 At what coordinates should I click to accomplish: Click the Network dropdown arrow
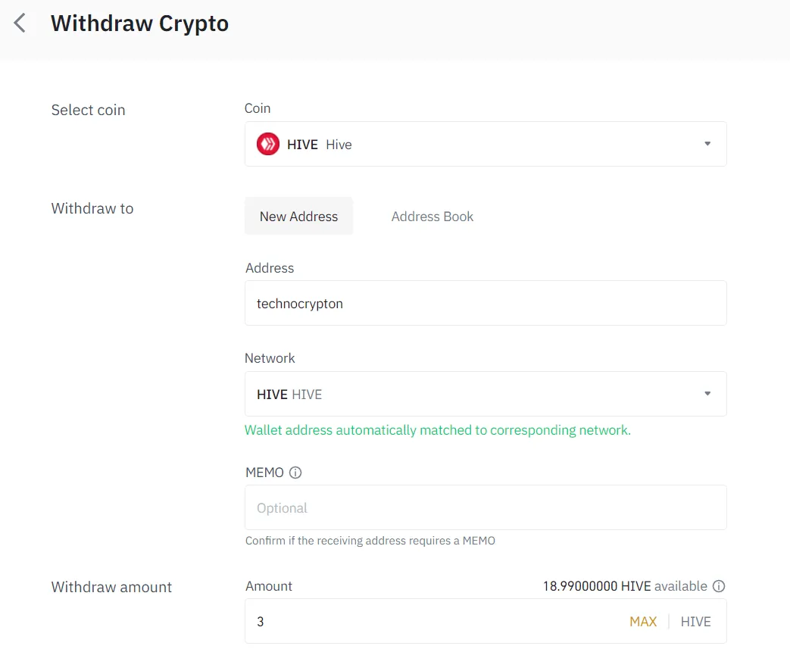(707, 394)
